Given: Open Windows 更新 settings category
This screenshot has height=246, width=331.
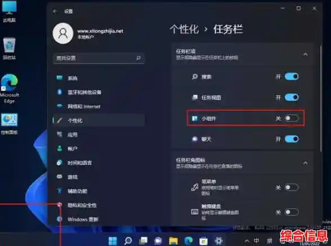Looking at the screenshot, I should coord(99,220).
